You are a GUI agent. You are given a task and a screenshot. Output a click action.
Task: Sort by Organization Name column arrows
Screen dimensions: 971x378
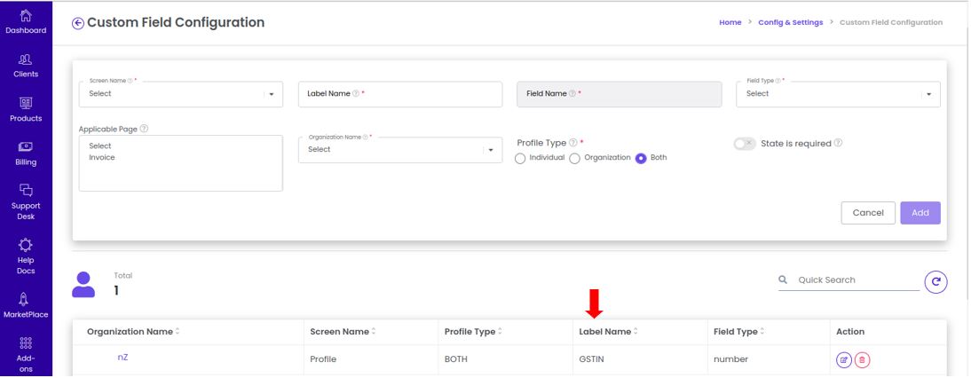pyautogui.click(x=178, y=332)
